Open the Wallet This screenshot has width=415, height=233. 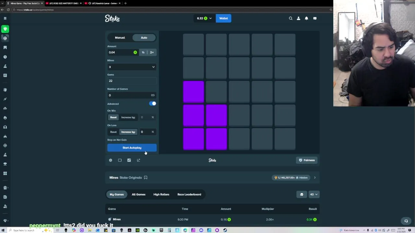pos(223,18)
